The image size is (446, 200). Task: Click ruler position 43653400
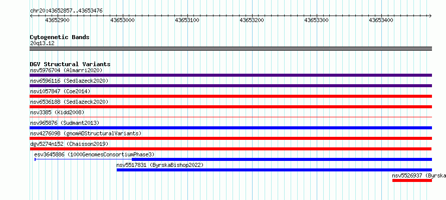click(381, 20)
